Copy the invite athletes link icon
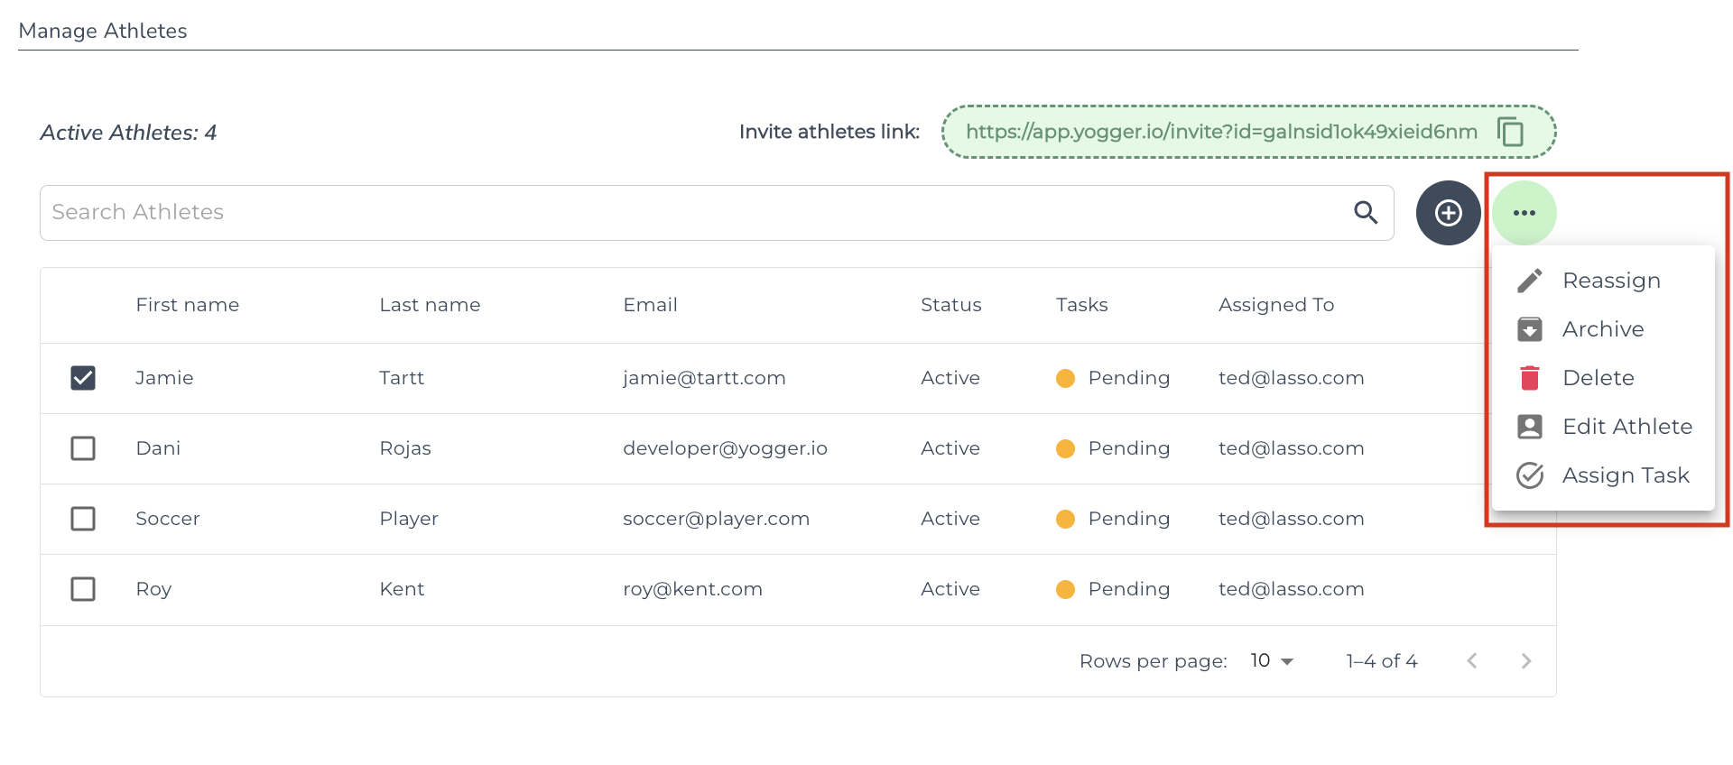Viewport: 1733px width, 765px height. coord(1510,132)
